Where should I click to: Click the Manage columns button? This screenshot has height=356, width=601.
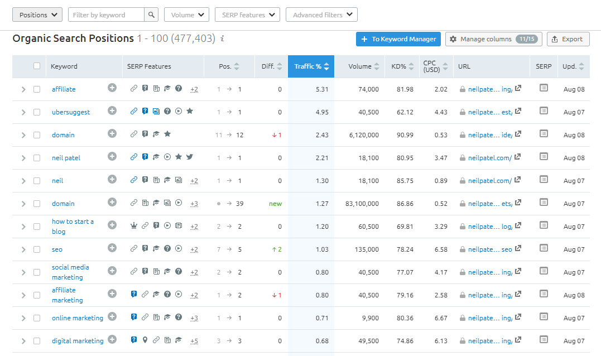click(494, 39)
